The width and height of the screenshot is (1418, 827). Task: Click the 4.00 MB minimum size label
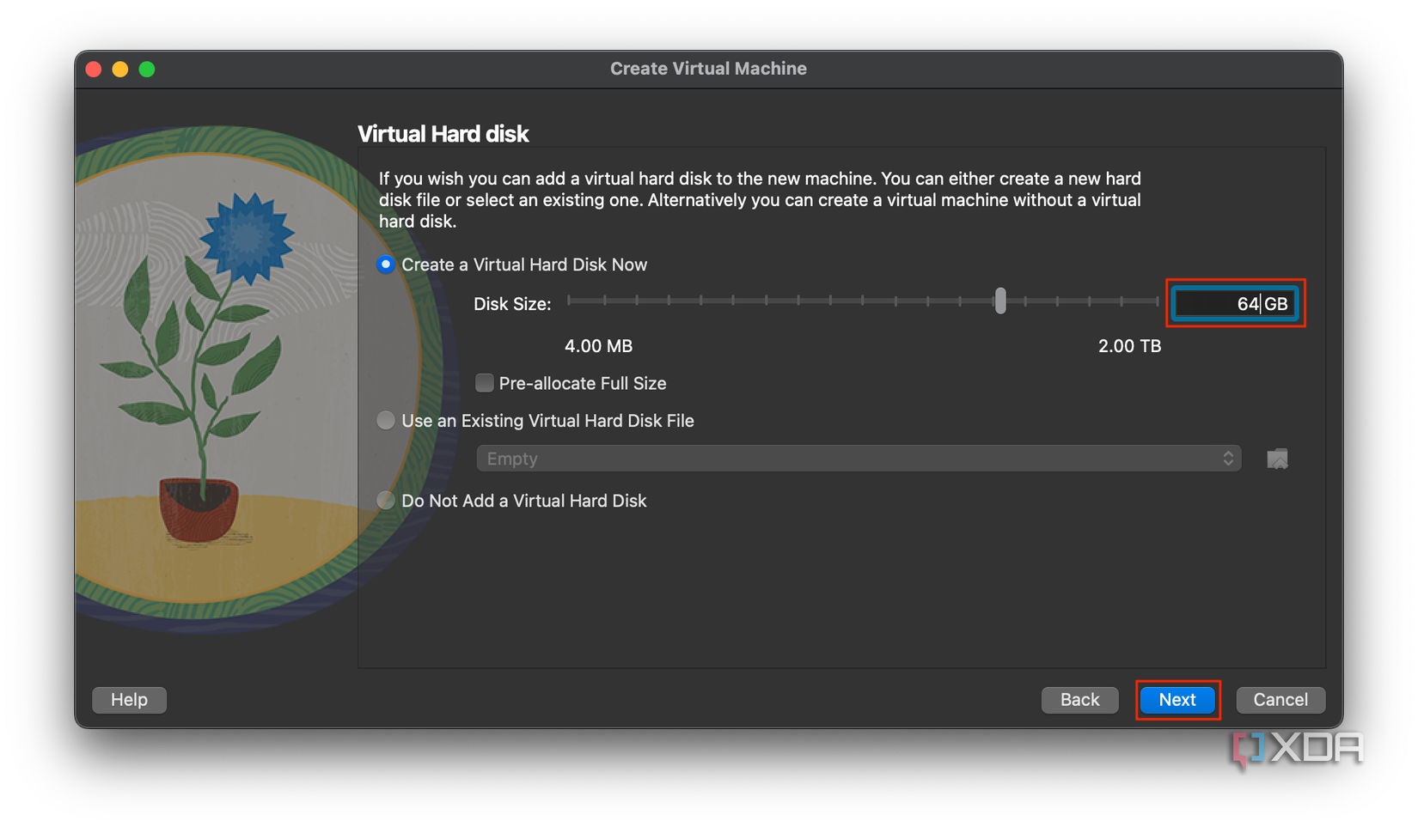coord(598,346)
